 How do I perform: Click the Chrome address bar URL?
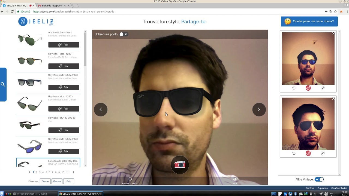point(74,12)
